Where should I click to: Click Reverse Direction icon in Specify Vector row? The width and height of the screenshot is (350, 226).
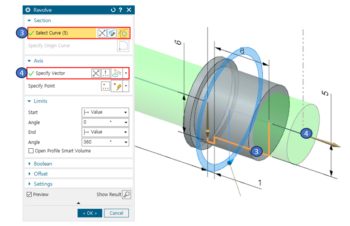[95, 73]
